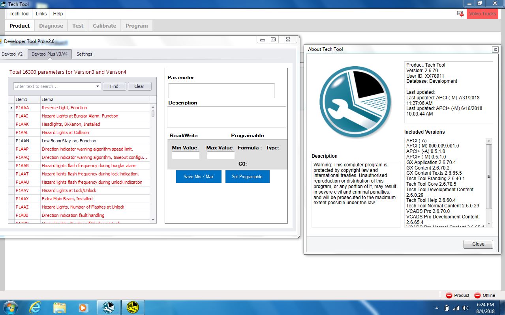This screenshot has height=315, width=505.
Task: Click Included Versions scrollbar up arrow
Action: (489, 141)
